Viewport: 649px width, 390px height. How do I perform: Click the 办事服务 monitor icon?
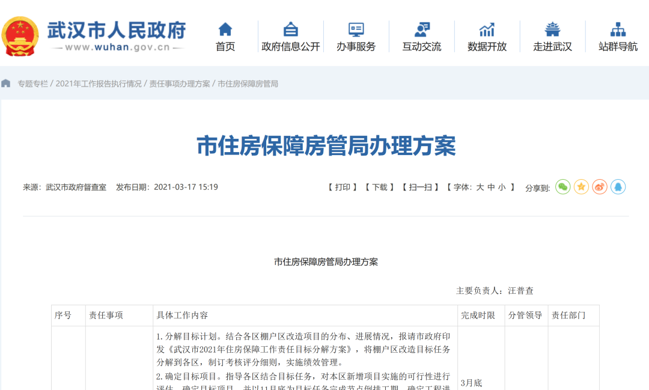[356, 29]
